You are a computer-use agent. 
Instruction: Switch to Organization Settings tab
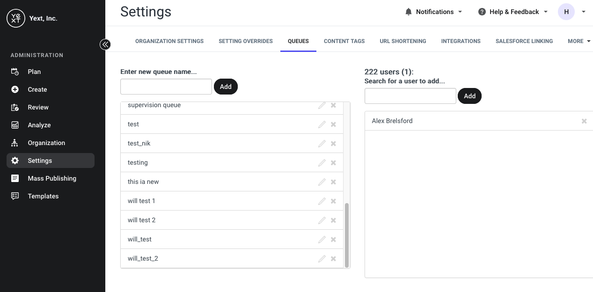(169, 41)
